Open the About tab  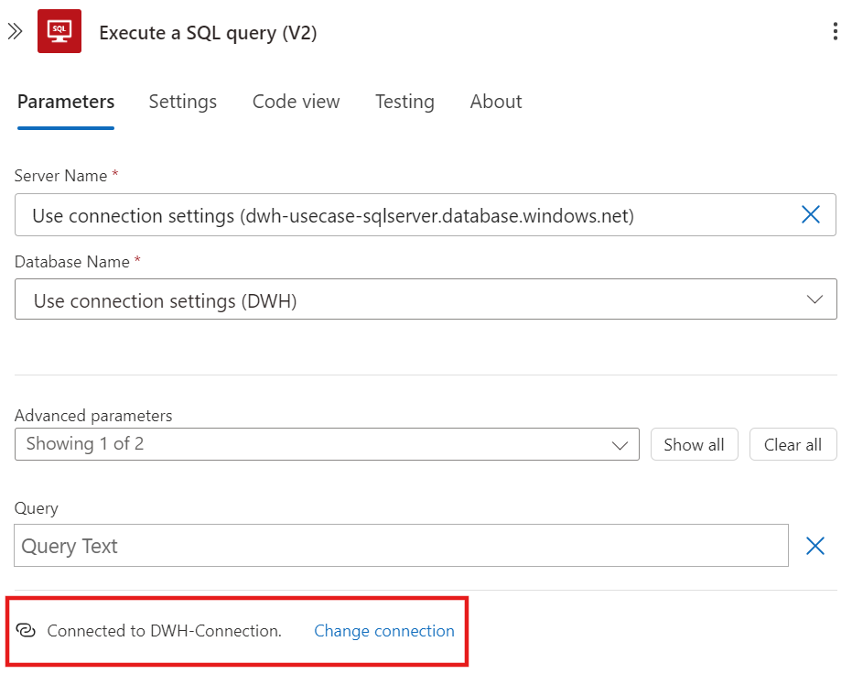[496, 102]
